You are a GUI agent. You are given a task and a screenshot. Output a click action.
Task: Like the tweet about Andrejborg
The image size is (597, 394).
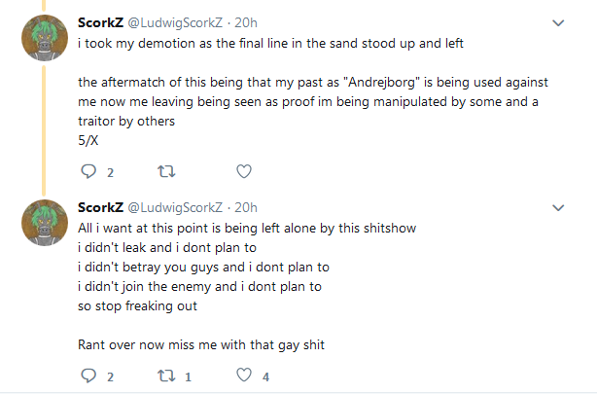coord(244,171)
